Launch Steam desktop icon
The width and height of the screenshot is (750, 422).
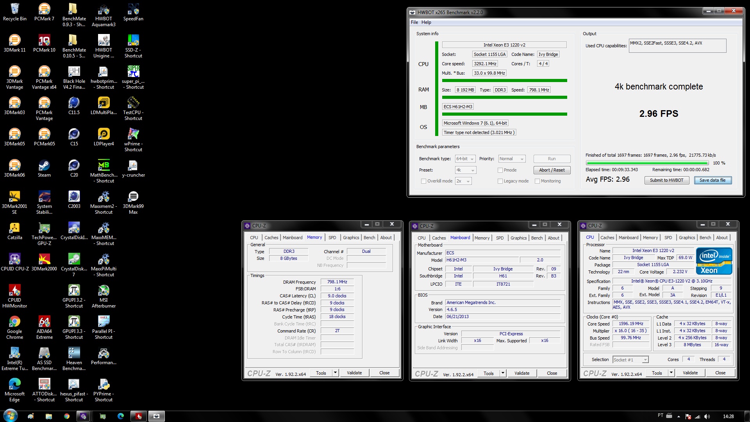44,168
